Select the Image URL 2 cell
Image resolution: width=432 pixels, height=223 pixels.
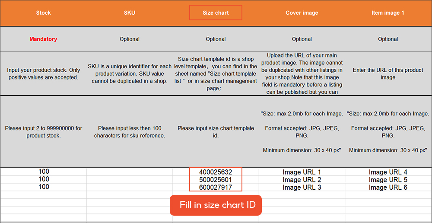pos(302,180)
